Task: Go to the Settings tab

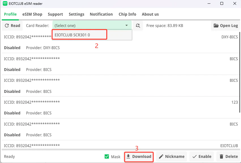Action: pos(76,14)
